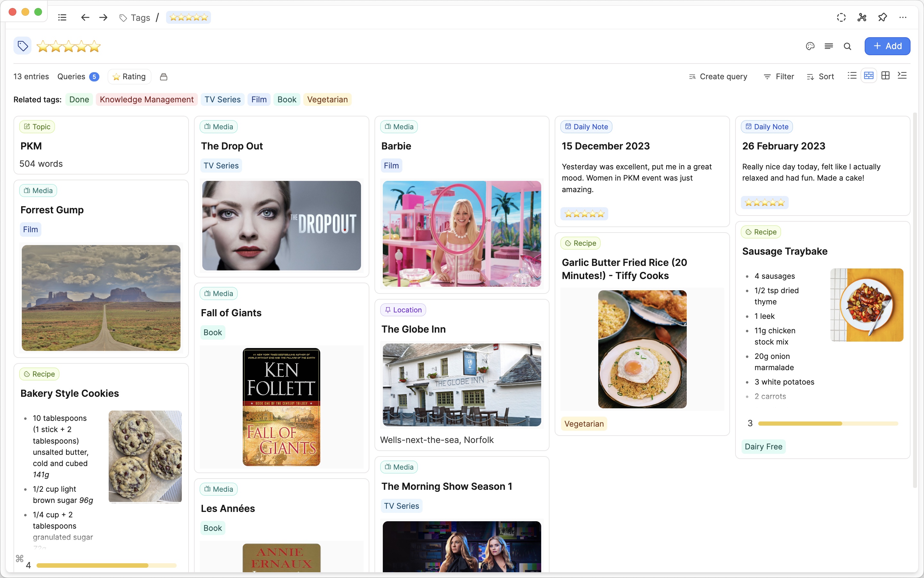
Task: Click five-star breadcrumb chip
Action: point(189,17)
